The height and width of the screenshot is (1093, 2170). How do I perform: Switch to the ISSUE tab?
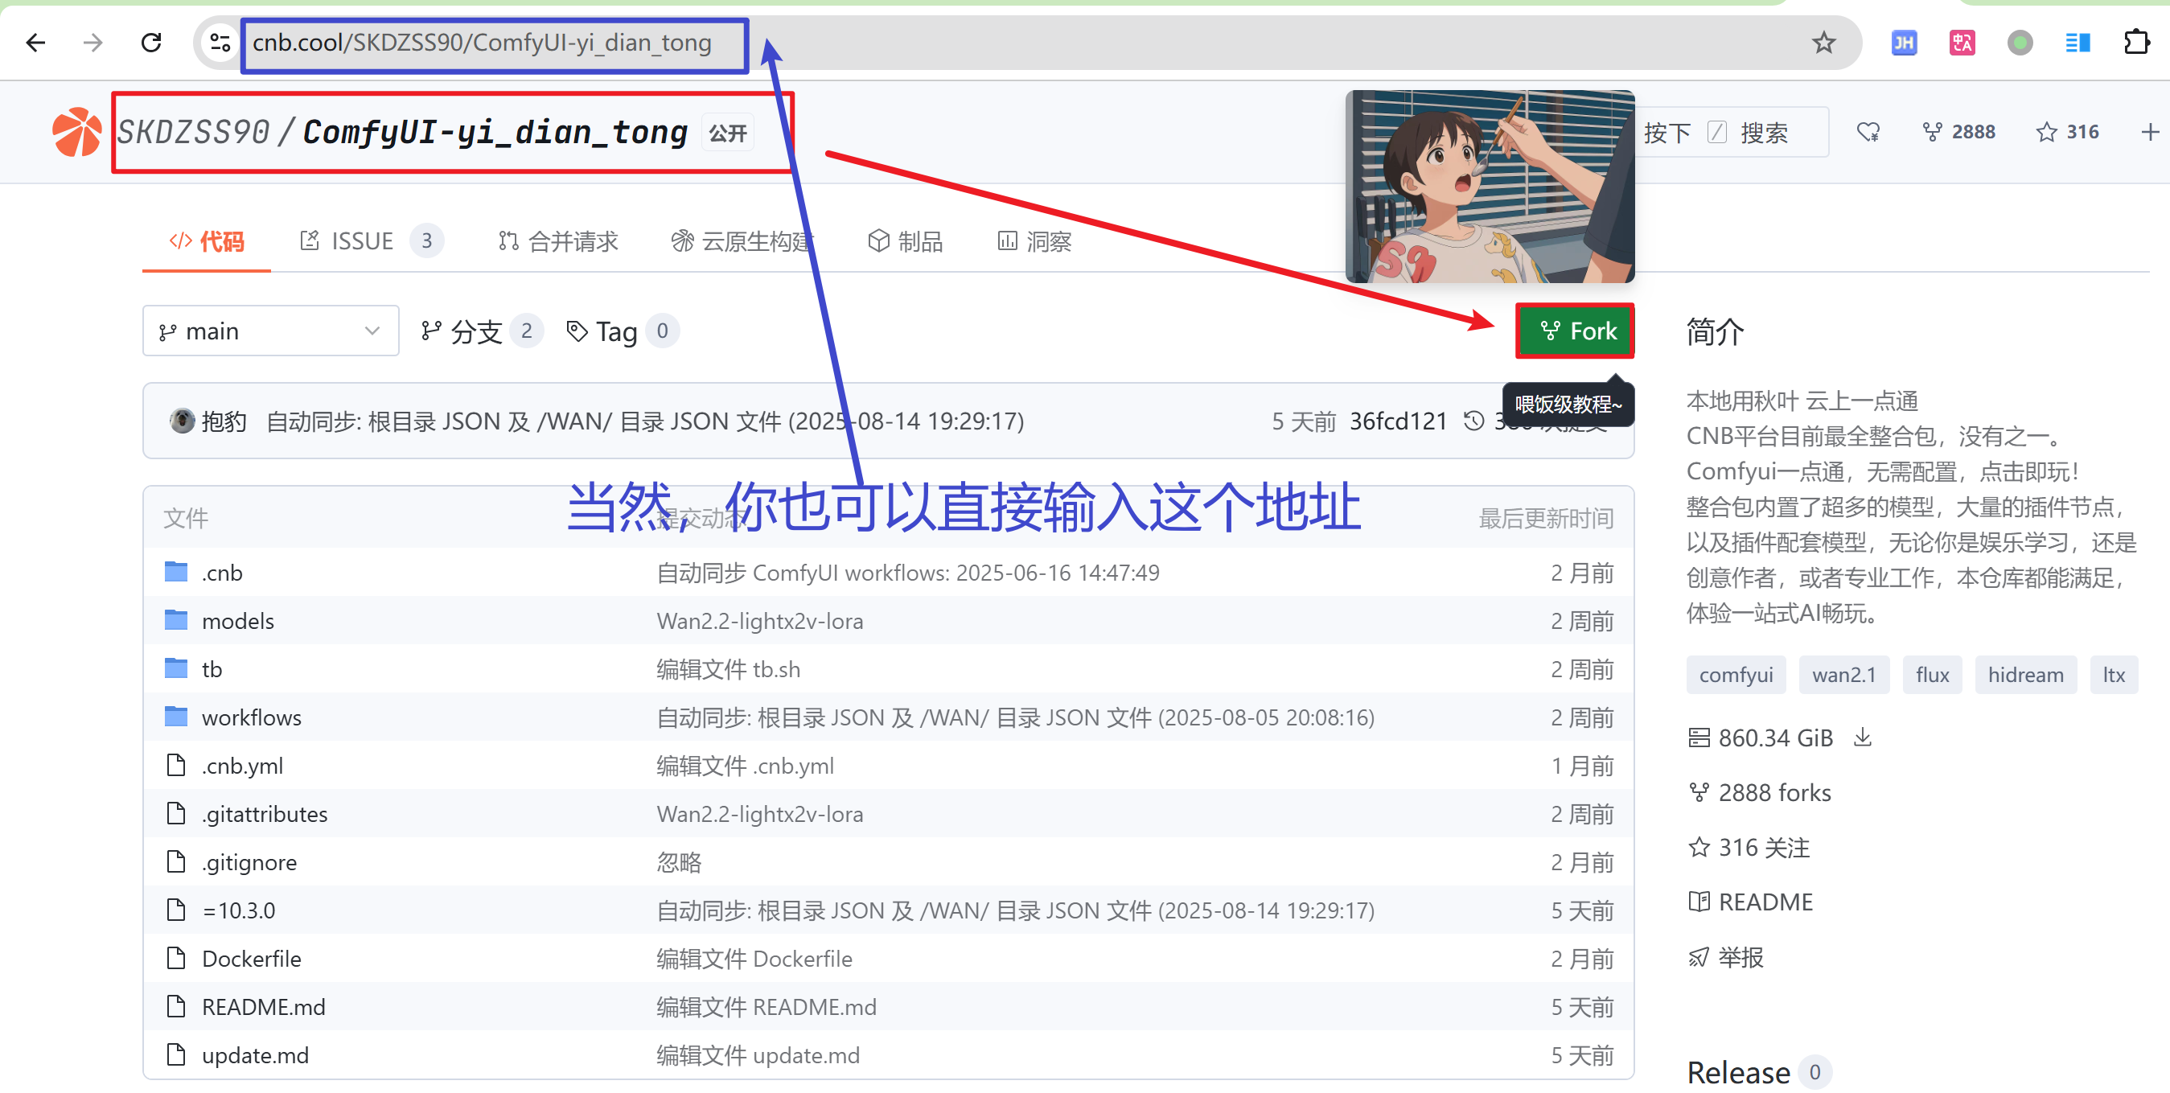pyautogui.click(x=362, y=240)
